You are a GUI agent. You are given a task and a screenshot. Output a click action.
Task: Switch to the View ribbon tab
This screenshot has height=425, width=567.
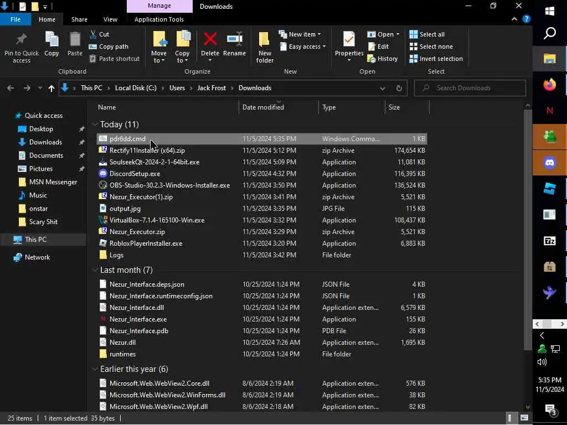coord(110,19)
